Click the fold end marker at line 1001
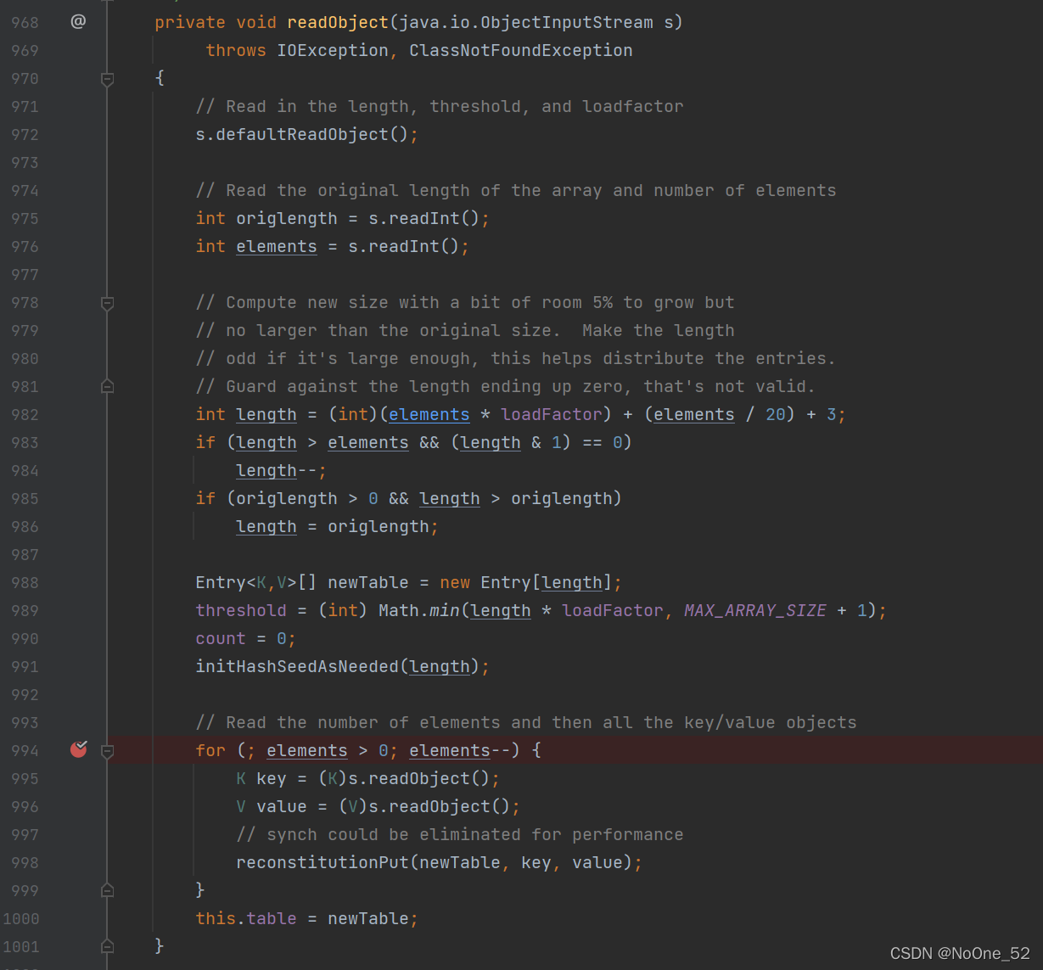This screenshot has width=1043, height=970. pyautogui.click(x=108, y=946)
